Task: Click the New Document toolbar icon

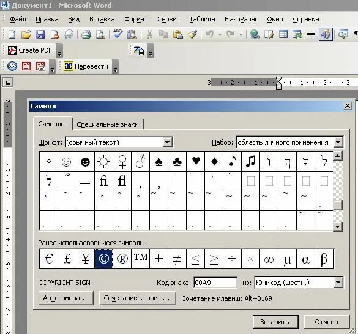Action: (12, 34)
